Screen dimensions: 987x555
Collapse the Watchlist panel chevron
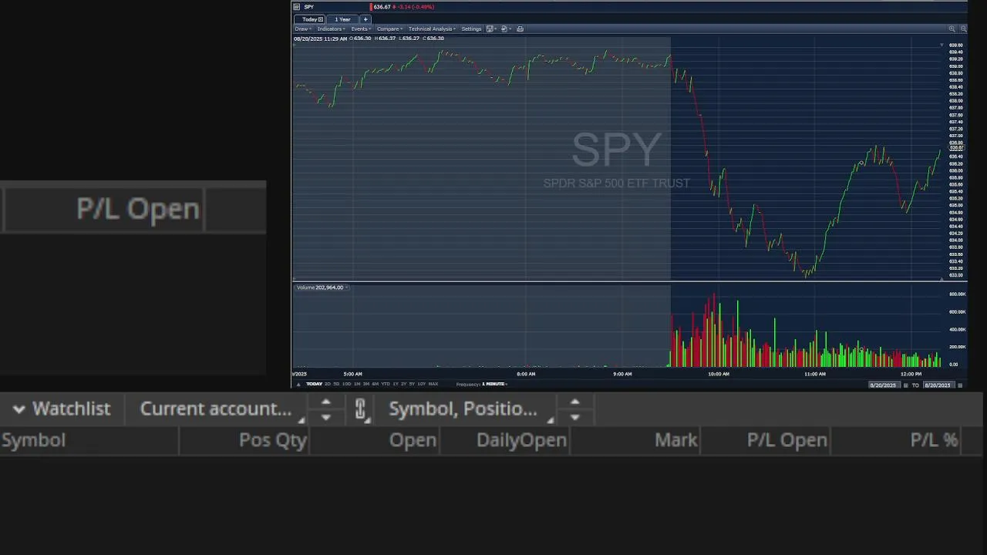click(19, 409)
